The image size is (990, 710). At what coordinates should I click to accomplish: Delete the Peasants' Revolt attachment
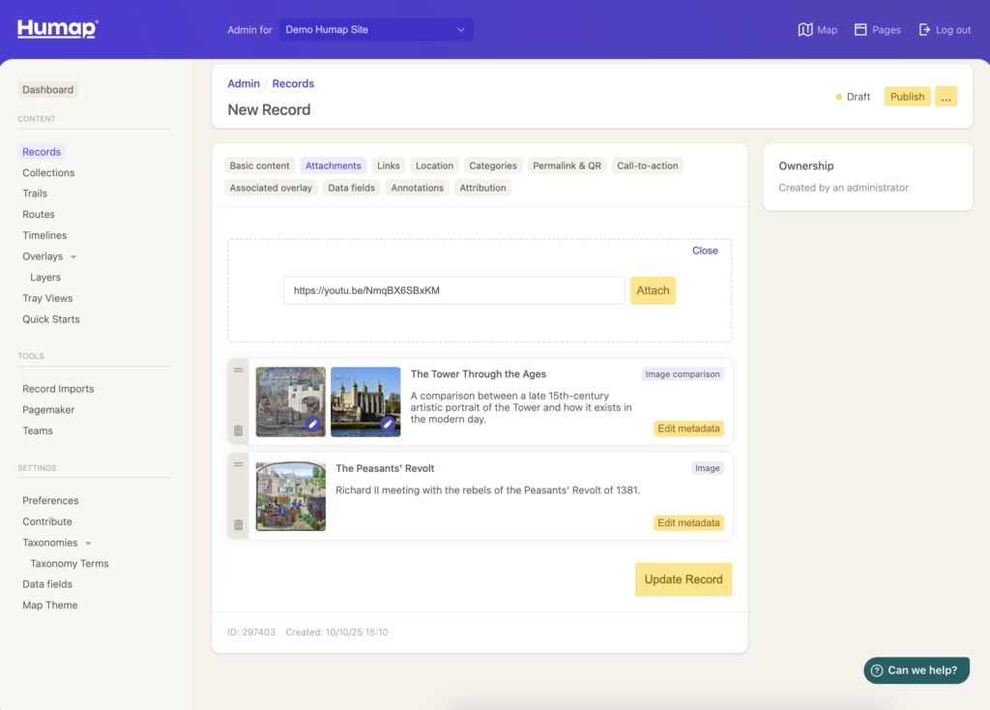[238, 525]
